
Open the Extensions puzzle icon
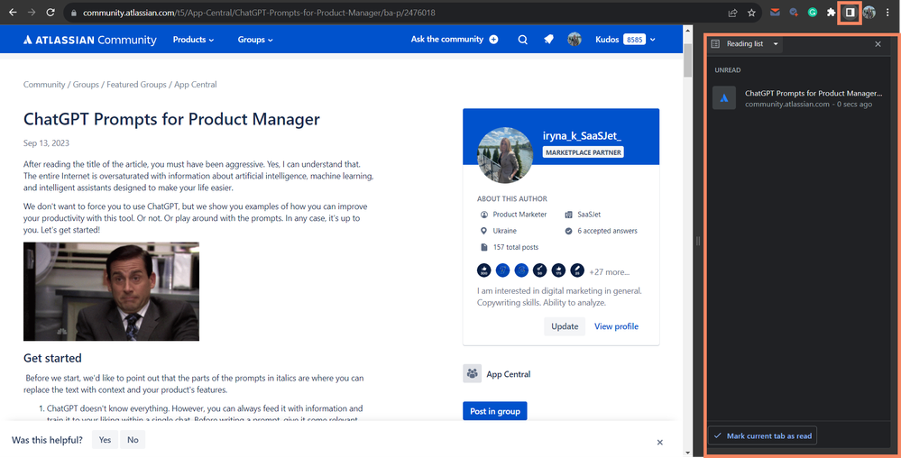(x=831, y=12)
